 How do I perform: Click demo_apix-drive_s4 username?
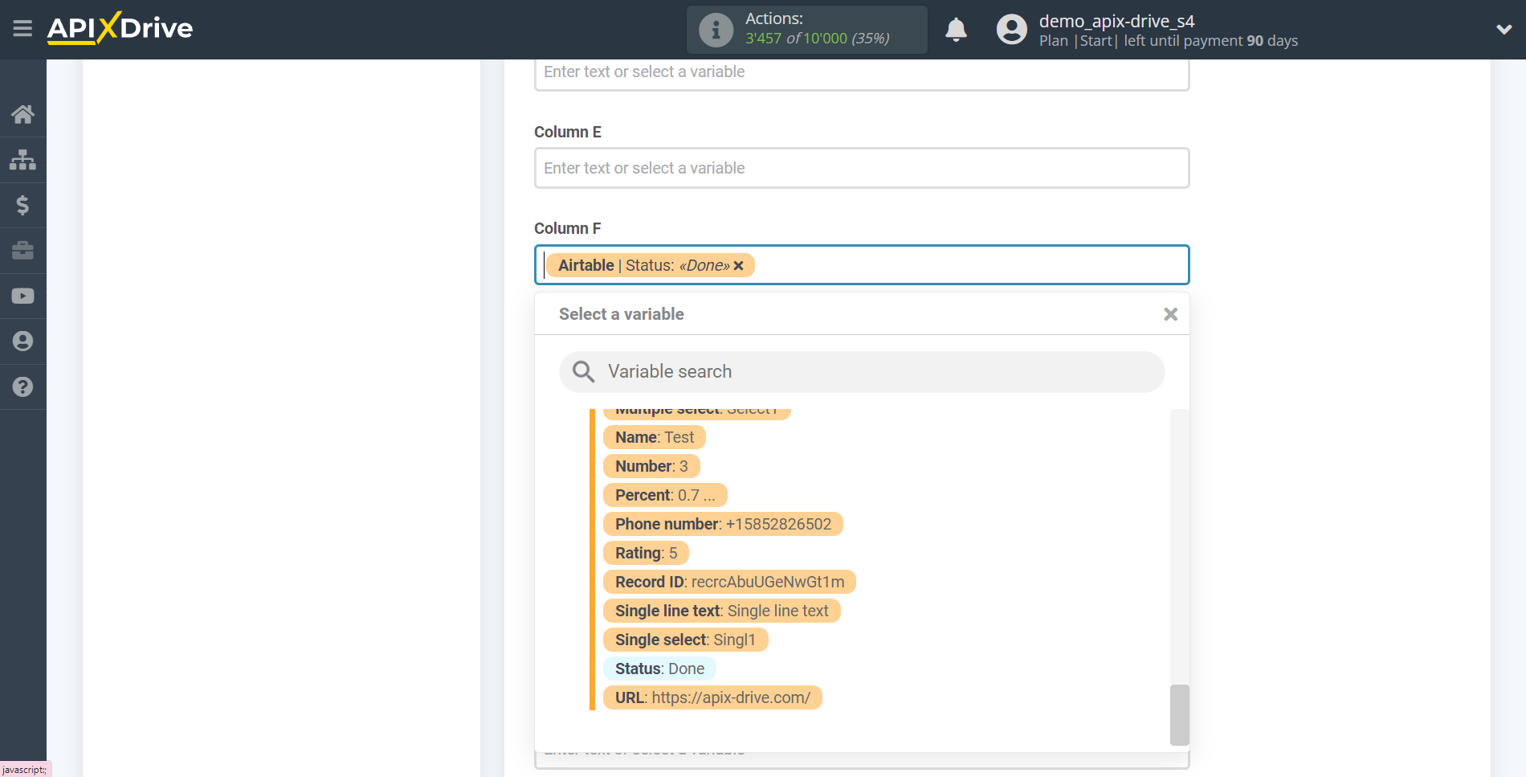pyautogui.click(x=1116, y=21)
